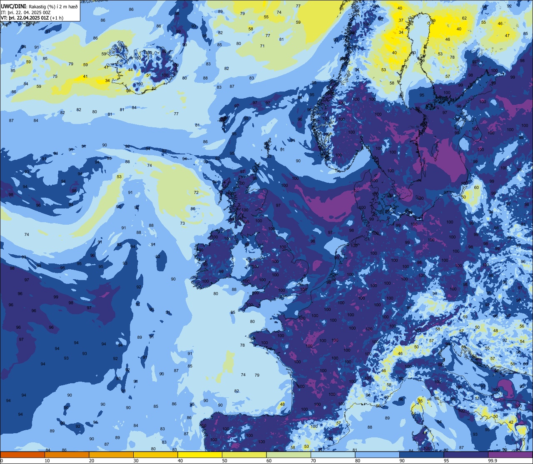Click the 72 value northwest of Scotland
The width and height of the screenshot is (533, 464).
pos(196,193)
